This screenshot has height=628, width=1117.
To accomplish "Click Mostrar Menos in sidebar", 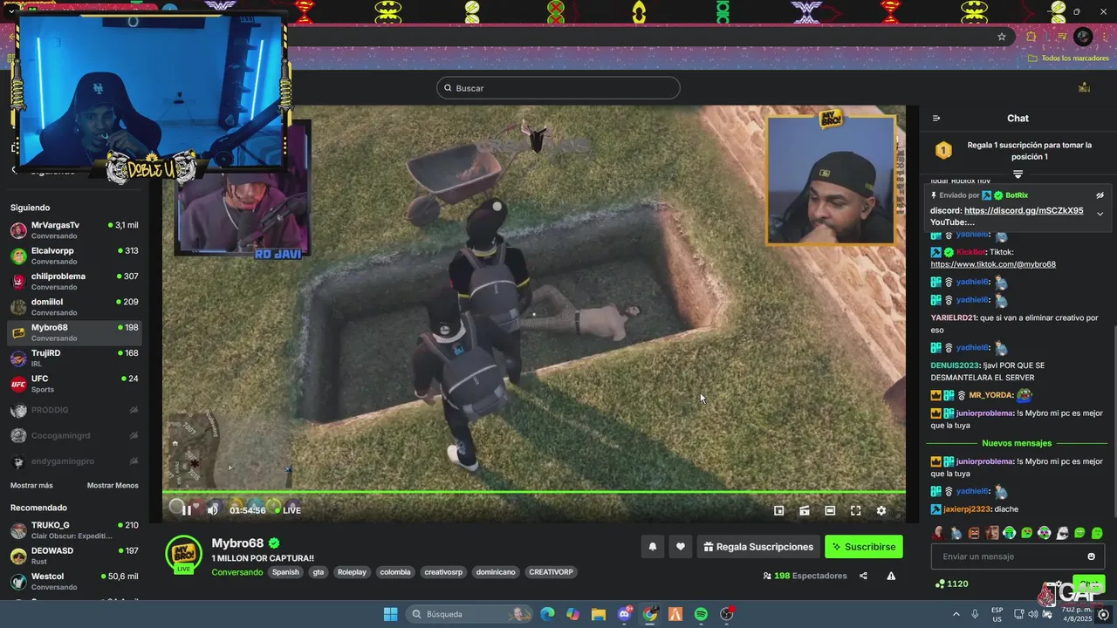I will 113,485.
